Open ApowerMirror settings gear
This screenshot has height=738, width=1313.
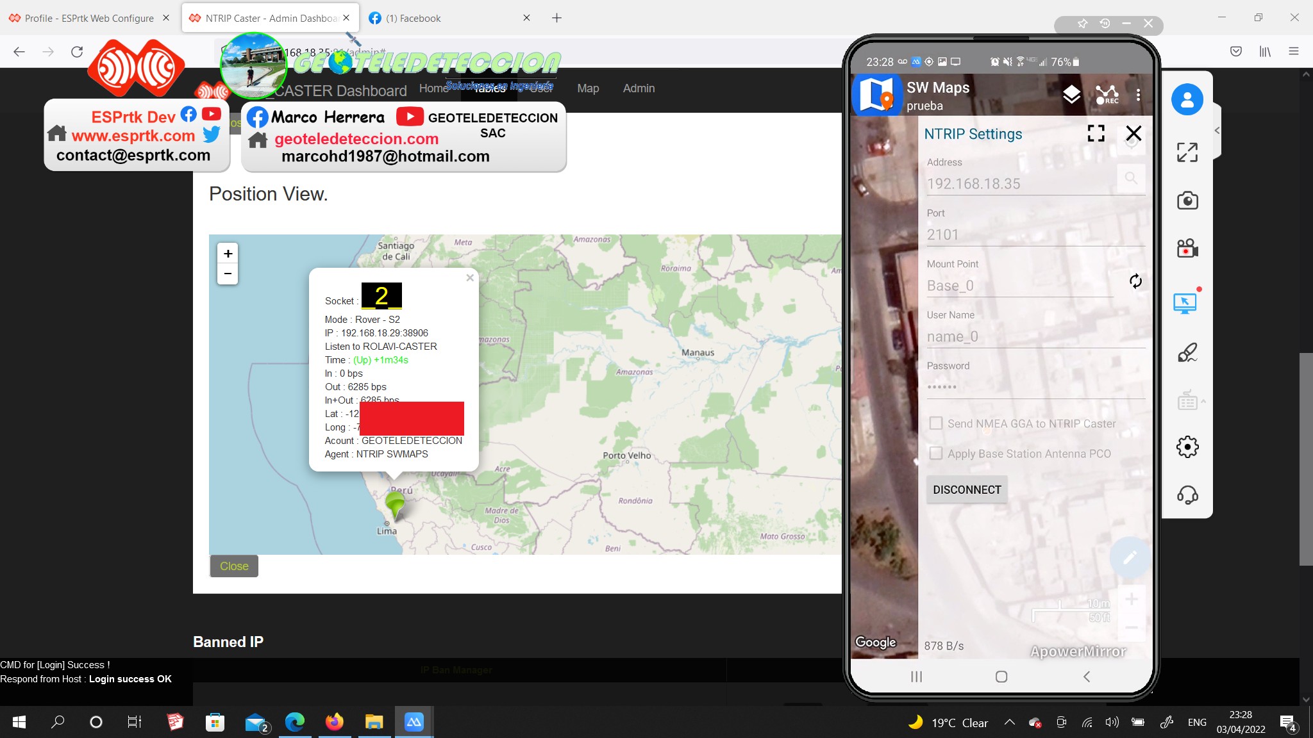pos(1187,447)
